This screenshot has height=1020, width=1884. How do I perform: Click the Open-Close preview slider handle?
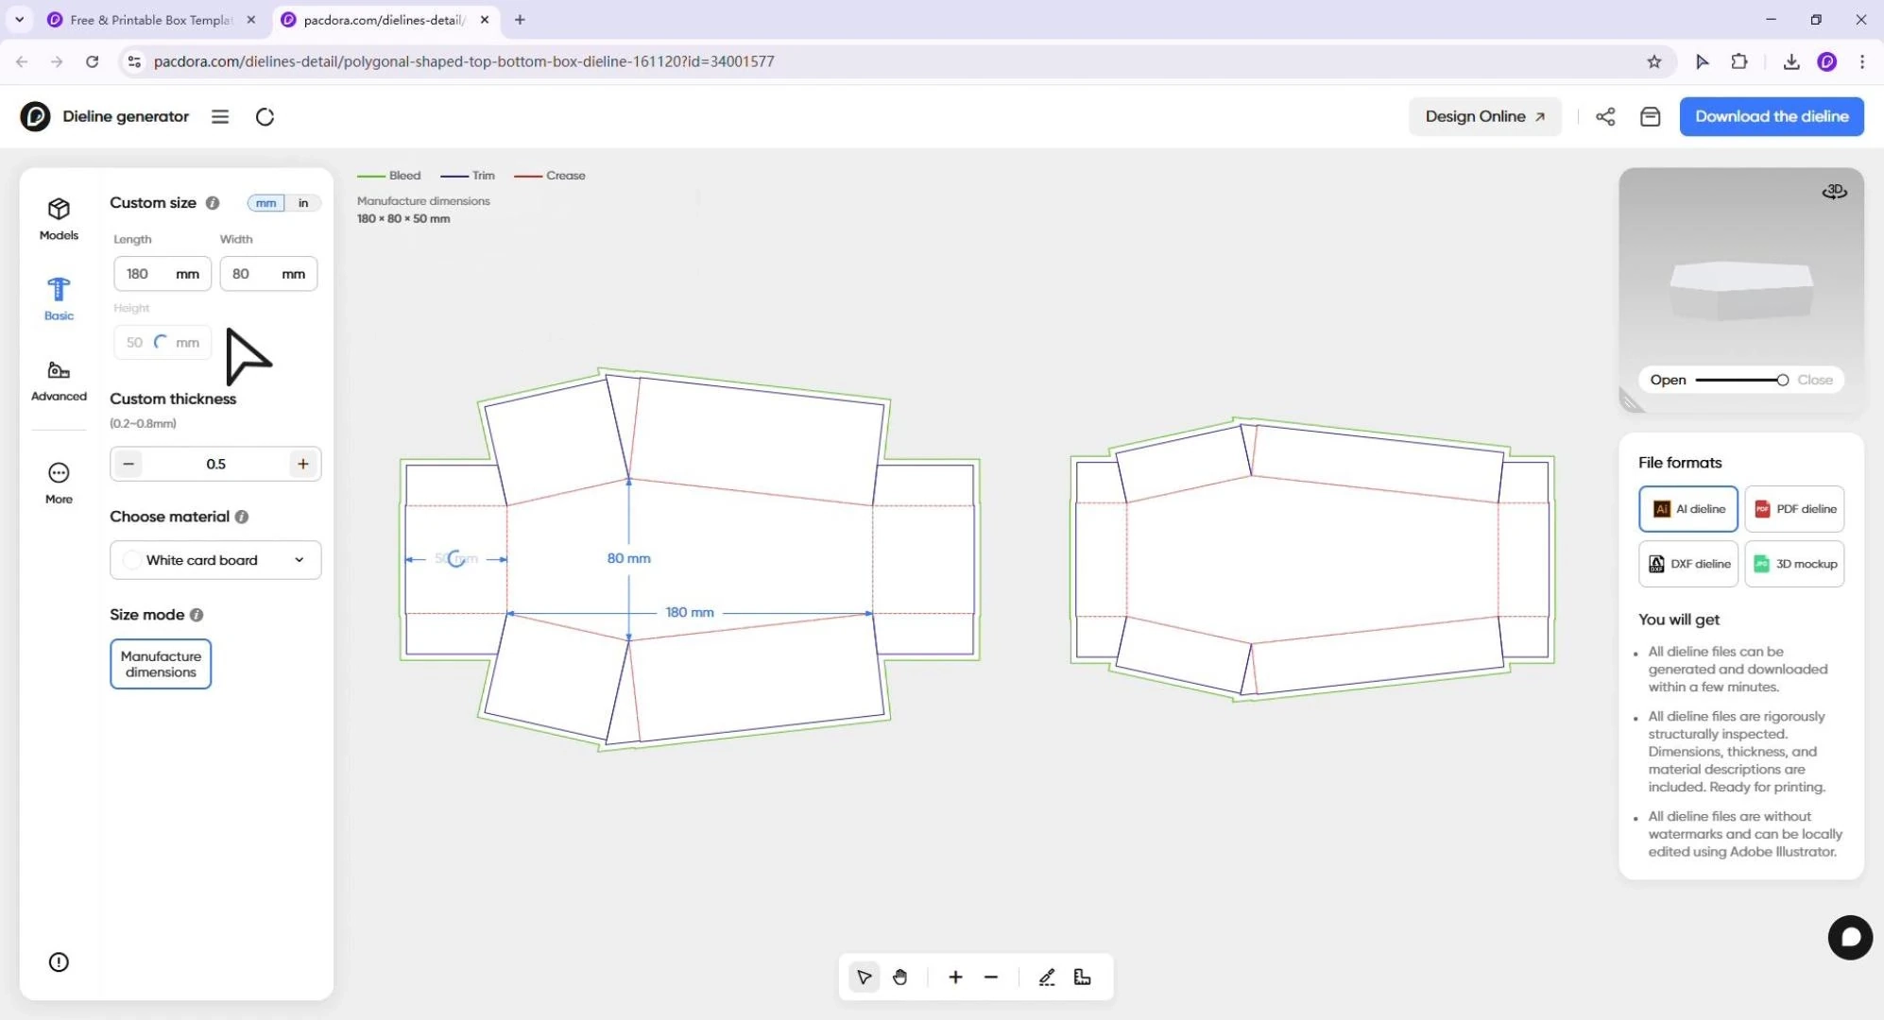click(x=1782, y=380)
